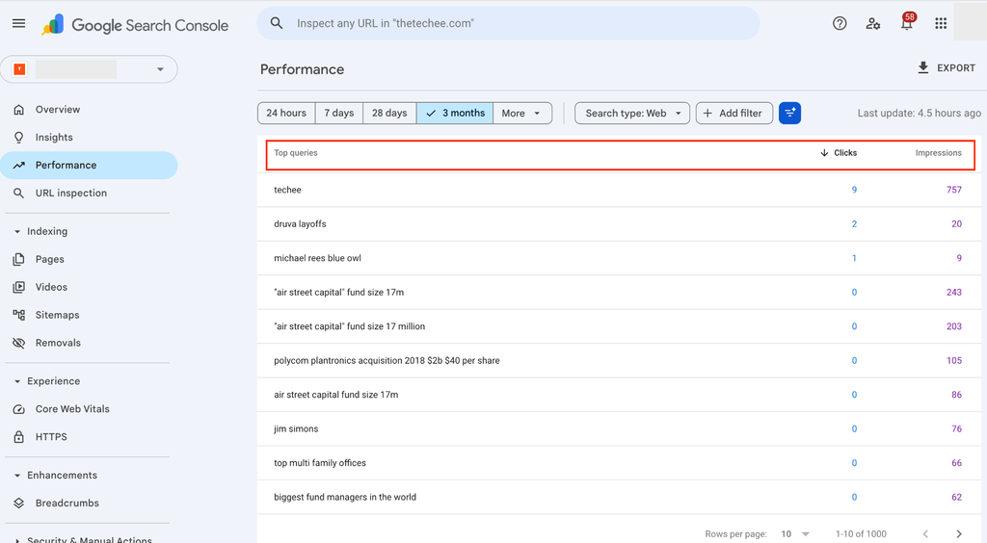987x543 pixels.
Task: Open the hamburger main menu
Action: coord(19,23)
